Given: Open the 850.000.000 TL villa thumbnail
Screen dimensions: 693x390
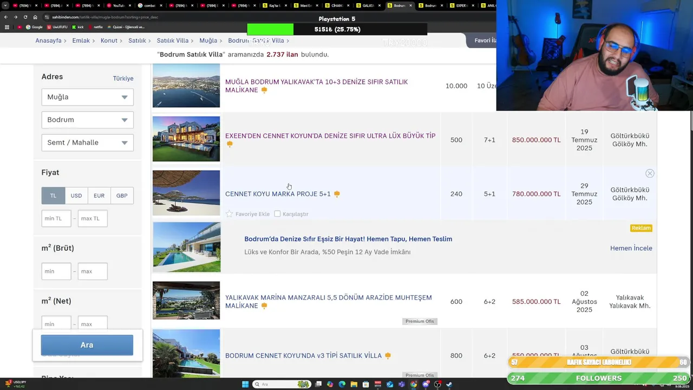Looking at the screenshot, I should coord(186,139).
